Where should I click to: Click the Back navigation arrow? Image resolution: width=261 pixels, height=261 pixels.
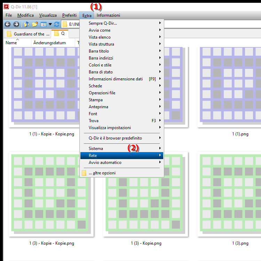(7, 24)
